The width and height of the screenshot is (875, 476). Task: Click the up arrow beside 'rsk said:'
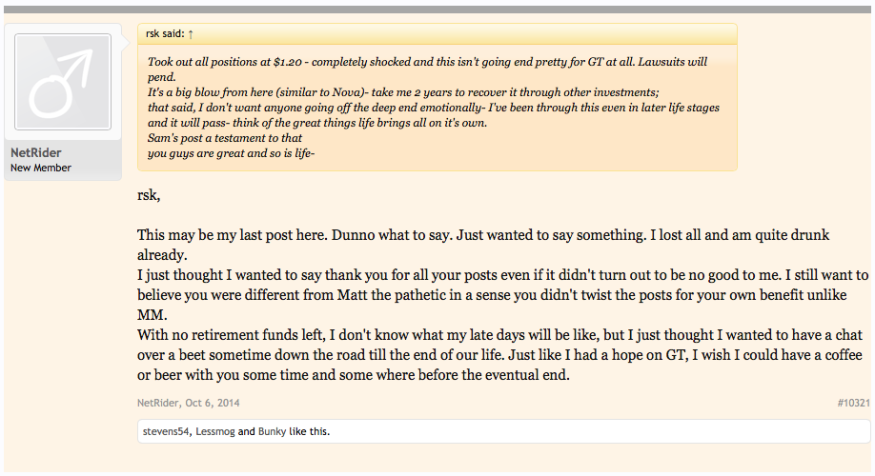click(191, 34)
